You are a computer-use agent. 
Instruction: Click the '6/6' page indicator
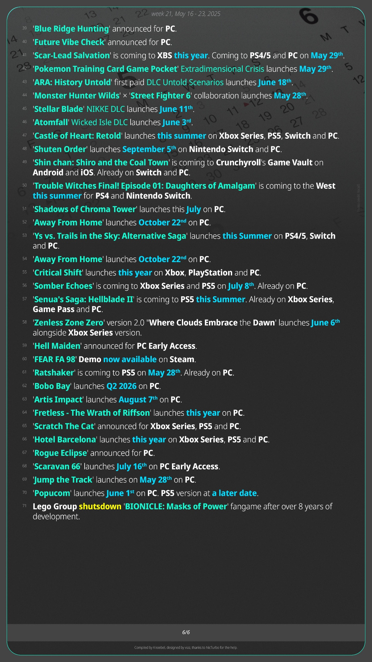click(x=186, y=633)
